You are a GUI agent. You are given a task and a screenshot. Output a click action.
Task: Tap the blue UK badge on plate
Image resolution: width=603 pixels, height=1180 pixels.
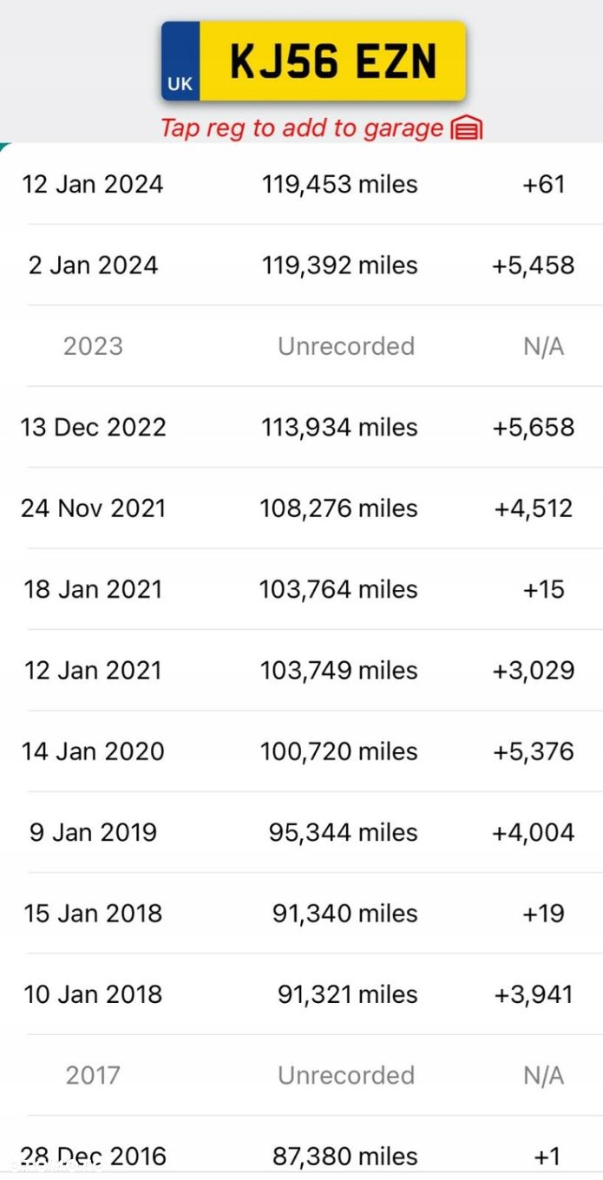(180, 62)
